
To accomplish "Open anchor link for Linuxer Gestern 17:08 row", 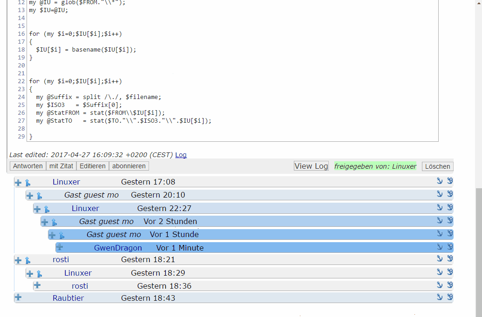I will point(440,181).
